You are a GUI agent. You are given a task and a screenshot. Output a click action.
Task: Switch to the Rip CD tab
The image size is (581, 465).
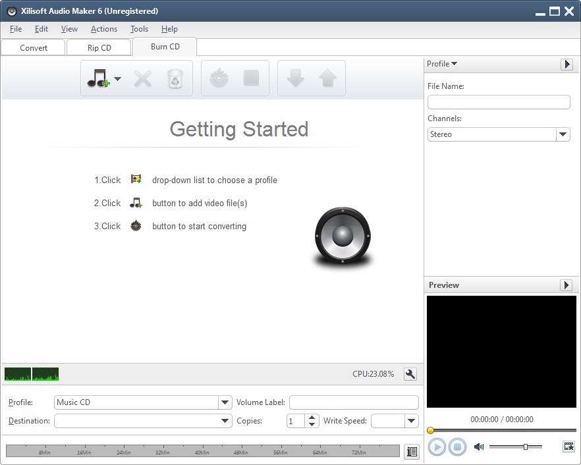[x=99, y=47]
